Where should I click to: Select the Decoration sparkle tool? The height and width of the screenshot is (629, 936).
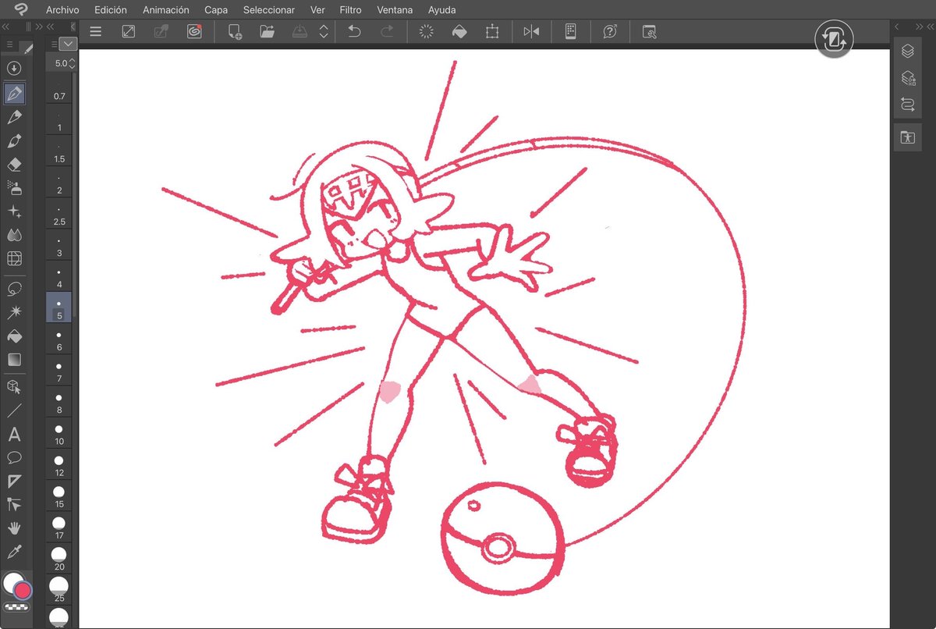click(x=14, y=211)
